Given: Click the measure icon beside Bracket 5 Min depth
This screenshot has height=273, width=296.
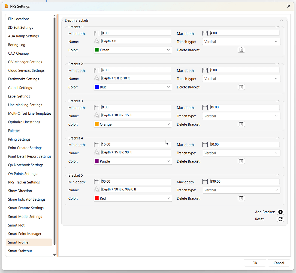Looking at the screenshot, I should point(96,182).
